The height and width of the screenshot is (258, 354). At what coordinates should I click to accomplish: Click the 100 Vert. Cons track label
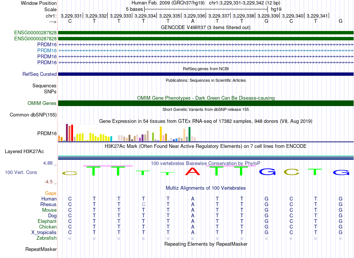click(21, 172)
